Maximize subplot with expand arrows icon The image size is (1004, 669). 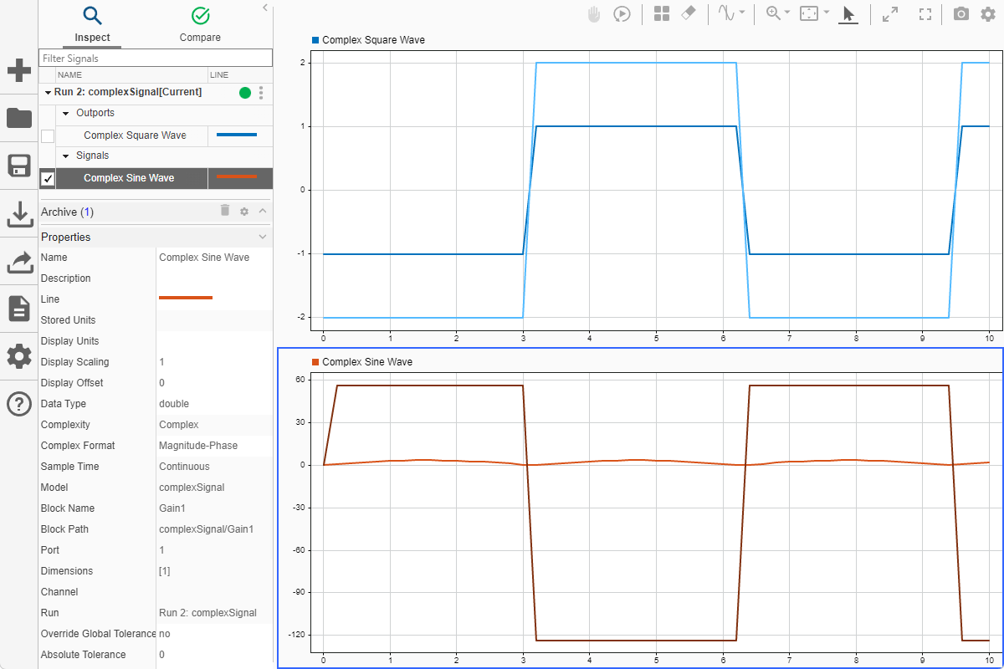[x=890, y=14]
